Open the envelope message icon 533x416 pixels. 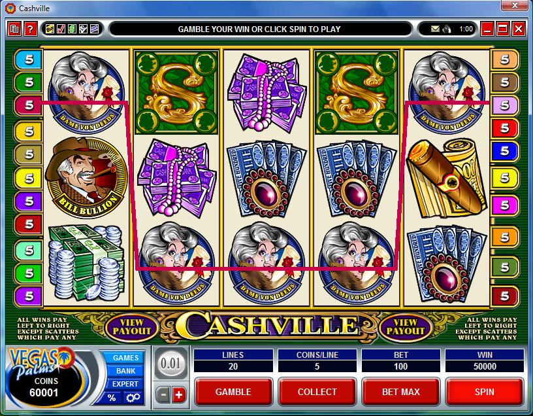point(435,29)
